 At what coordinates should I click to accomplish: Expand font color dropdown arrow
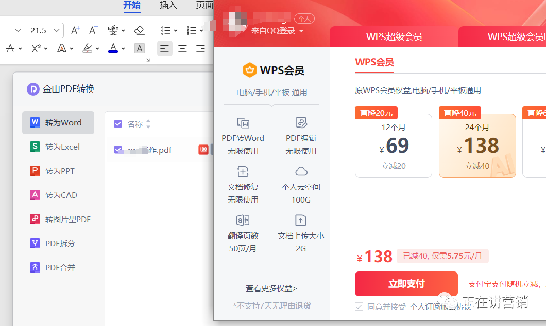tap(123, 49)
